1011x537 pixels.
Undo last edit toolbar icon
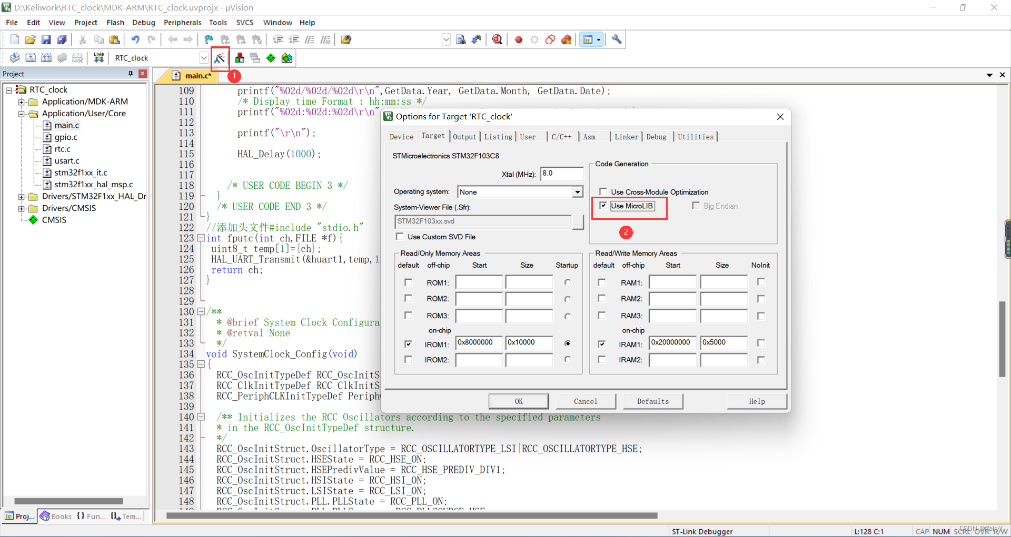135,39
